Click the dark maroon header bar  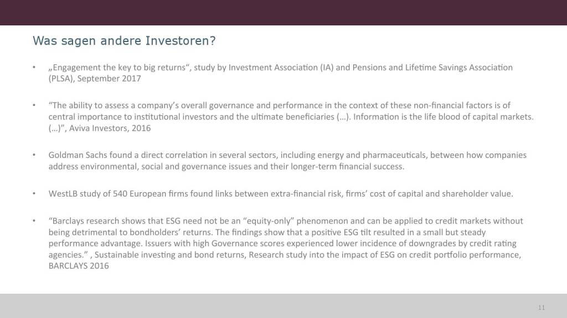pyautogui.click(x=283, y=12)
